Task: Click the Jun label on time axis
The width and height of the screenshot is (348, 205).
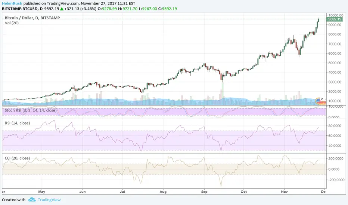Action: (x=83, y=192)
